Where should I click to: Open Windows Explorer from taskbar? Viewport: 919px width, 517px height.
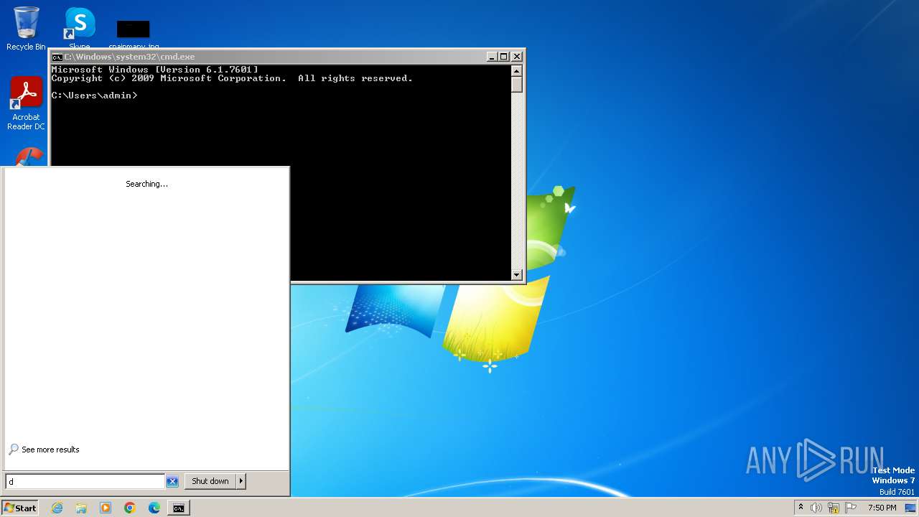pos(81,508)
